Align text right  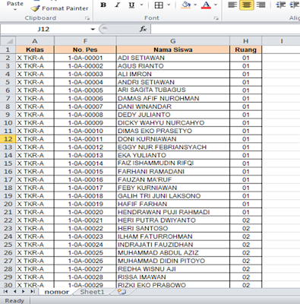[261, 5]
